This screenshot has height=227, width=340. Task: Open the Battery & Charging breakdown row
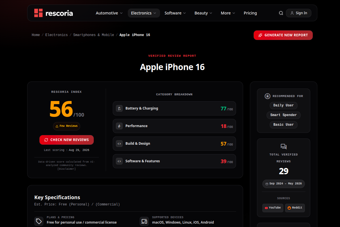[174, 108]
